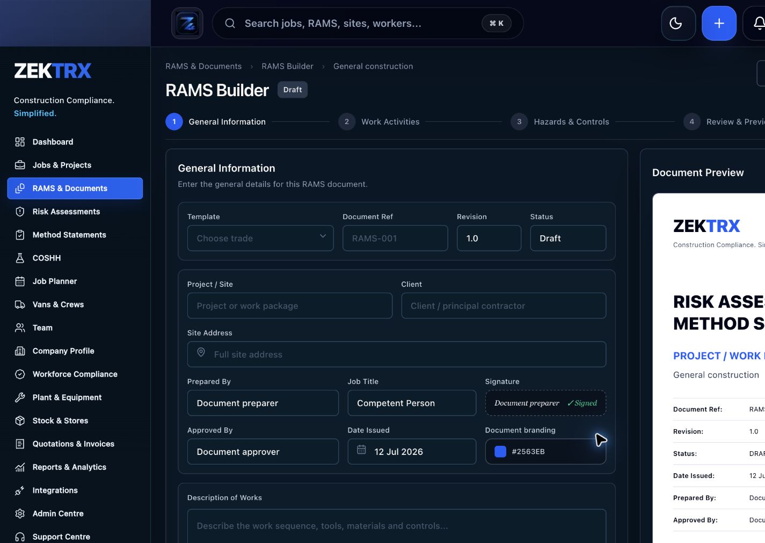The width and height of the screenshot is (765, 543).
Task: Click the Draft badge beside RAMS Builder
Action: tap(293, 90)
